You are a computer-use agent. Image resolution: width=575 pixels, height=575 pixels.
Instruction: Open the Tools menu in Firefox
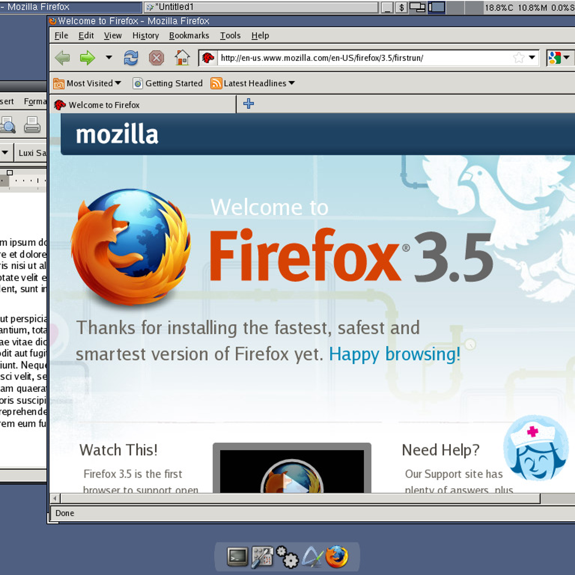click(230, 36)
